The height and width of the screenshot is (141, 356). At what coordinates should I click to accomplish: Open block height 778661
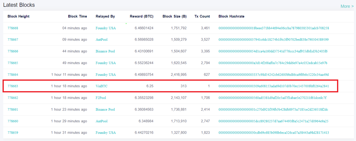pyautogui.click(x=13, y=110)
